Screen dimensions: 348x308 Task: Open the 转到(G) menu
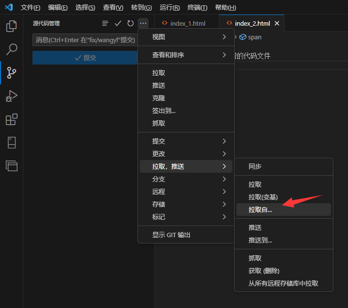pyautogui.click(x=141, y=8)
